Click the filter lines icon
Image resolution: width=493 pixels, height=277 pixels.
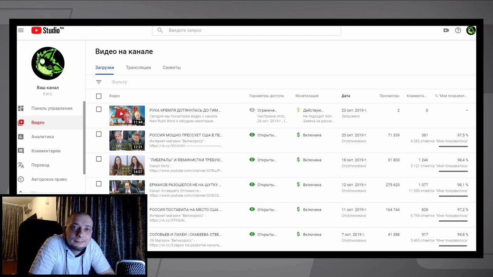[x=99, y=82]
